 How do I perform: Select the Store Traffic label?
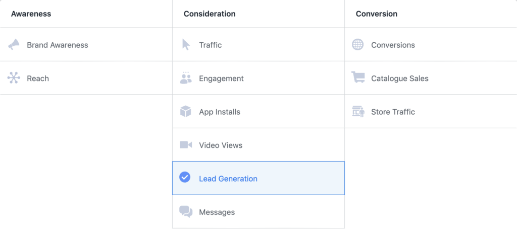tap(393, 112)
